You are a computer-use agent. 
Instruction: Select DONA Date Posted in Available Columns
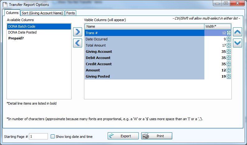22,32
